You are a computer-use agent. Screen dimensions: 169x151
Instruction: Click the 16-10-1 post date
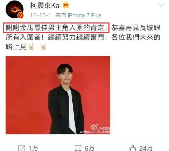coord(40,16)
